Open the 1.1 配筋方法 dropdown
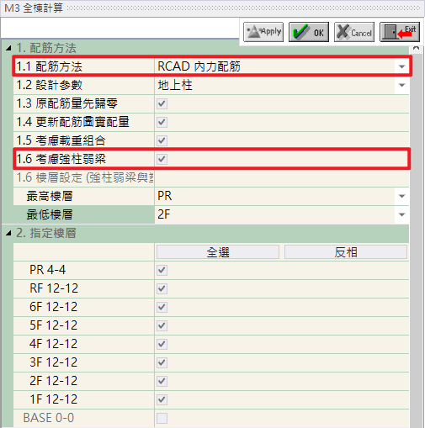 tap(401, 66)
